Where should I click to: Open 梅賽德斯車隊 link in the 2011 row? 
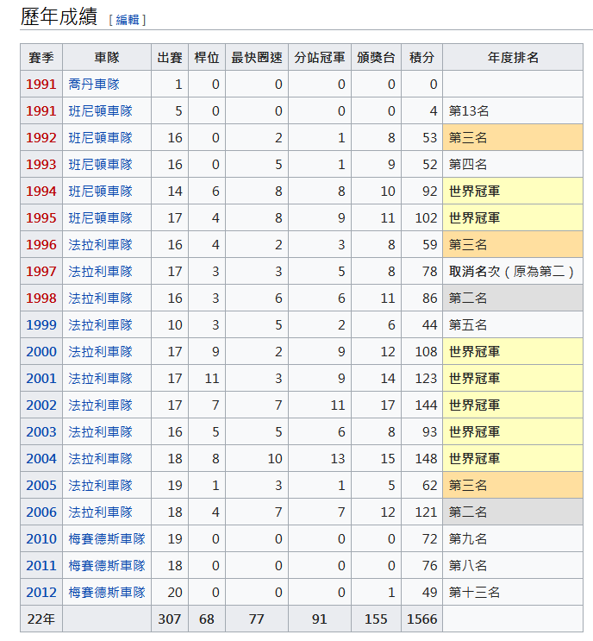107,566
